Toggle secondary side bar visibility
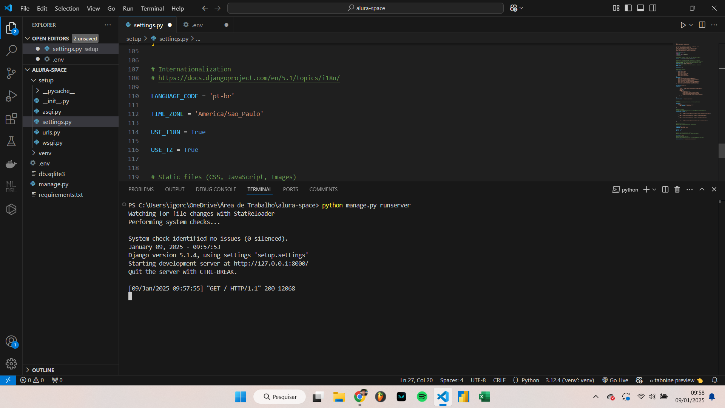Screen dimensions: 725x408 pos(653,8)
